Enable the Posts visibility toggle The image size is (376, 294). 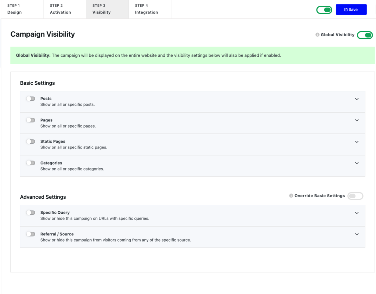click(31, 99)
